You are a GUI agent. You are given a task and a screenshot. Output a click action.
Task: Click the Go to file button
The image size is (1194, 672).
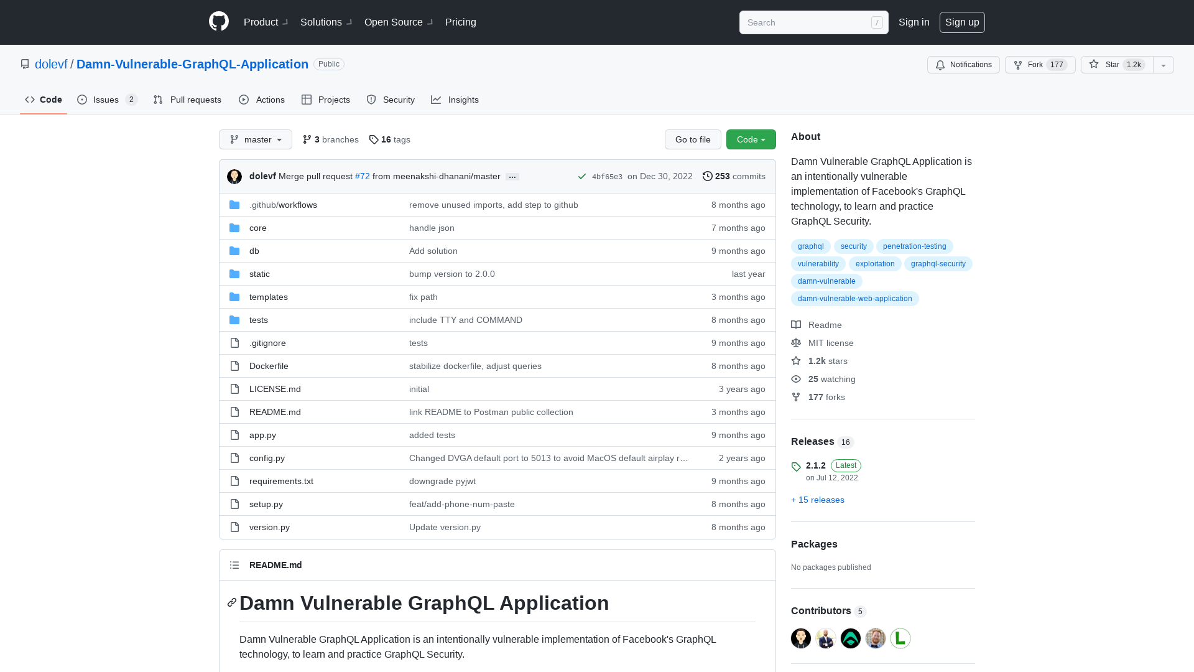pos(693,139)
